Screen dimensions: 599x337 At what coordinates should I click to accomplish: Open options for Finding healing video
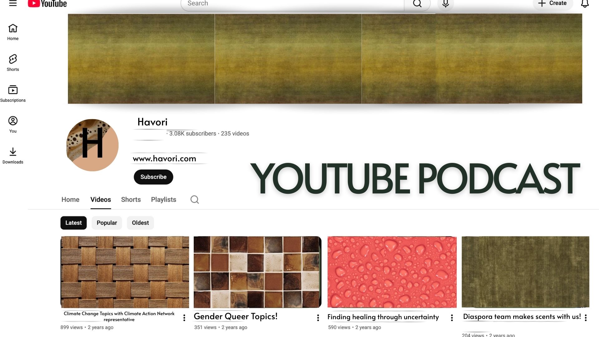452,318
